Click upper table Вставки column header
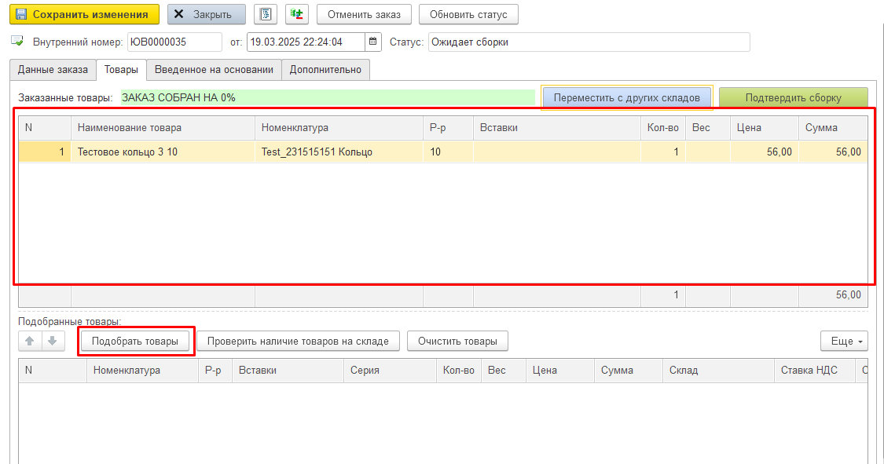Image resolution: width=884 pixels, height=464 pixels. click(x=557, y=128)
